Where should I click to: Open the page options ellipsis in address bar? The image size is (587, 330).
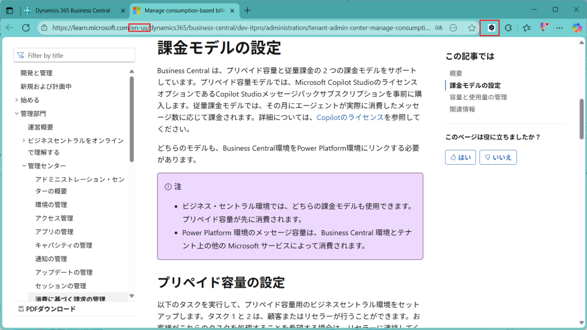453,28
